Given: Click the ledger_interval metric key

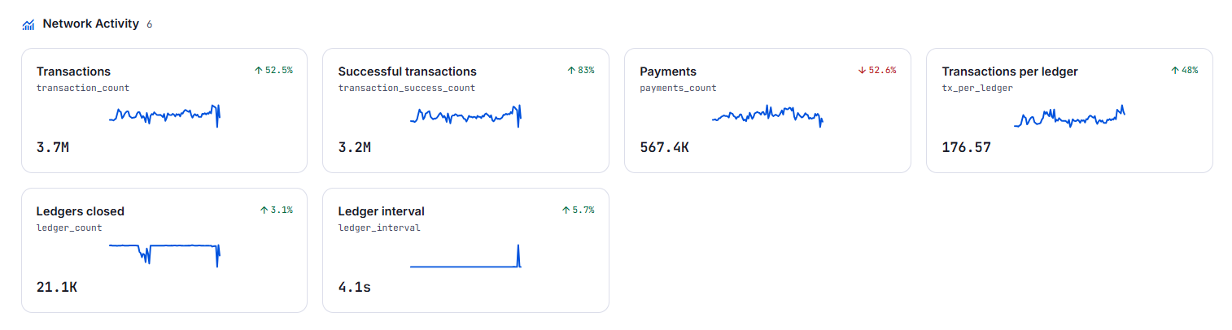Looking at the screenshot, I should tap(379, 228).
